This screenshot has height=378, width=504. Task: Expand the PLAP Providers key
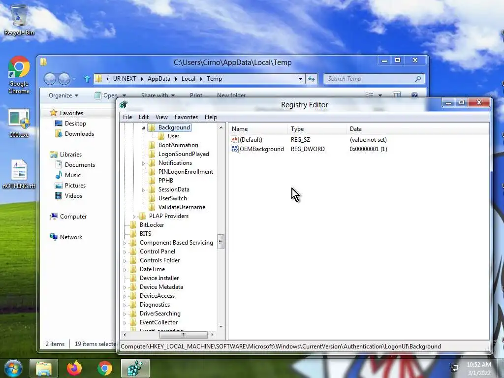coord(134,217)
